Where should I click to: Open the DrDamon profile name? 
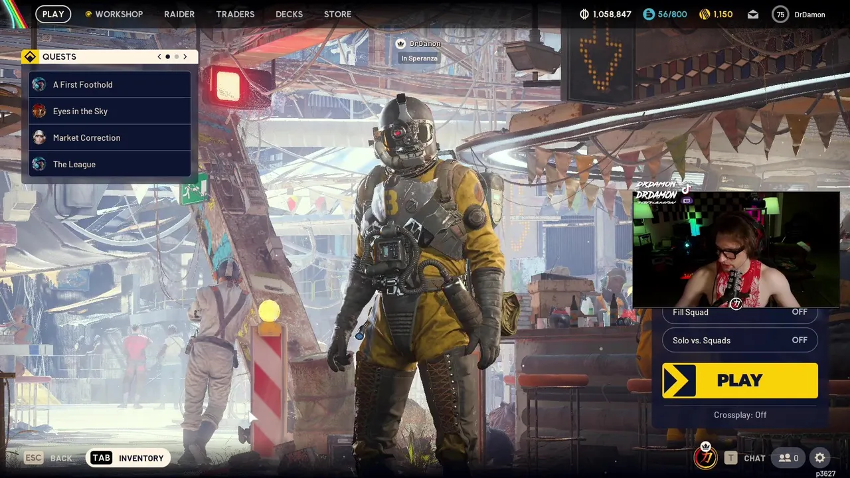pos(809,14)
